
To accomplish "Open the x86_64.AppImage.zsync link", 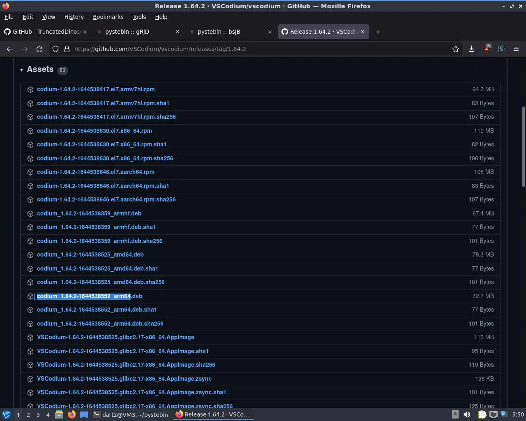I will pyautogui.click(x=124, y=379).
